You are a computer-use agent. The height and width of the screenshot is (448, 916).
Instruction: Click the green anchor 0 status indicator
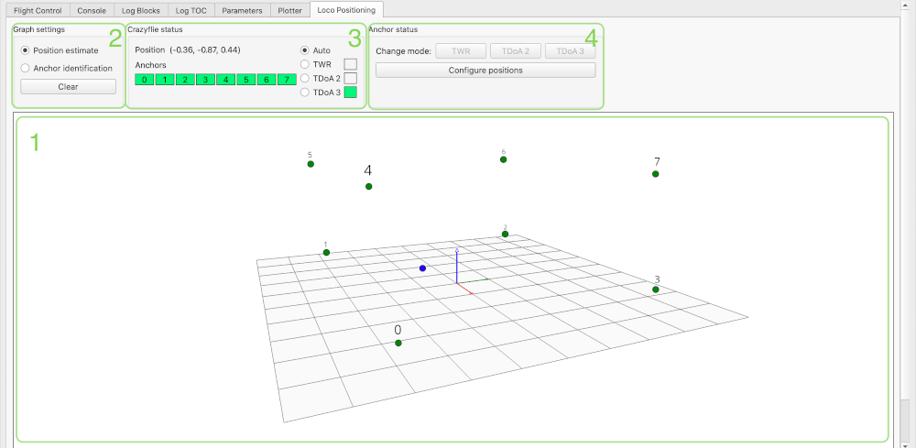144,80
